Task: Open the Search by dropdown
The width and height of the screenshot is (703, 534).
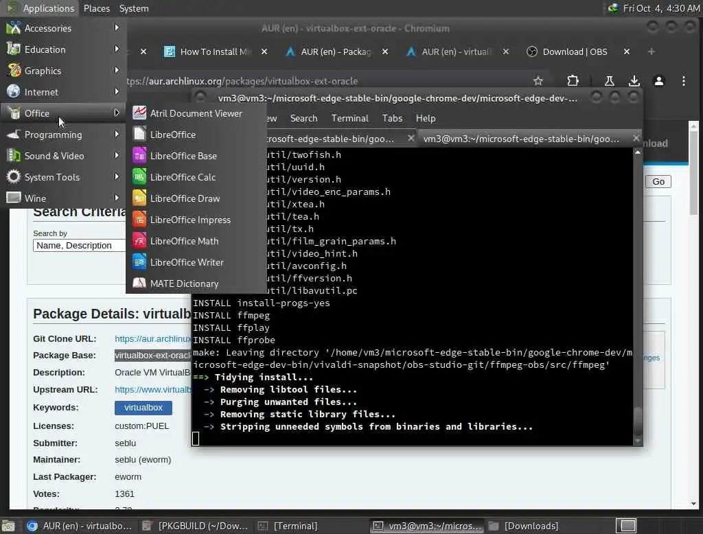Action: pos(80,246)
